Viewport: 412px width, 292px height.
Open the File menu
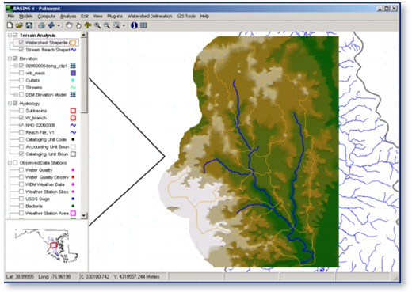[x=11, y=16]
